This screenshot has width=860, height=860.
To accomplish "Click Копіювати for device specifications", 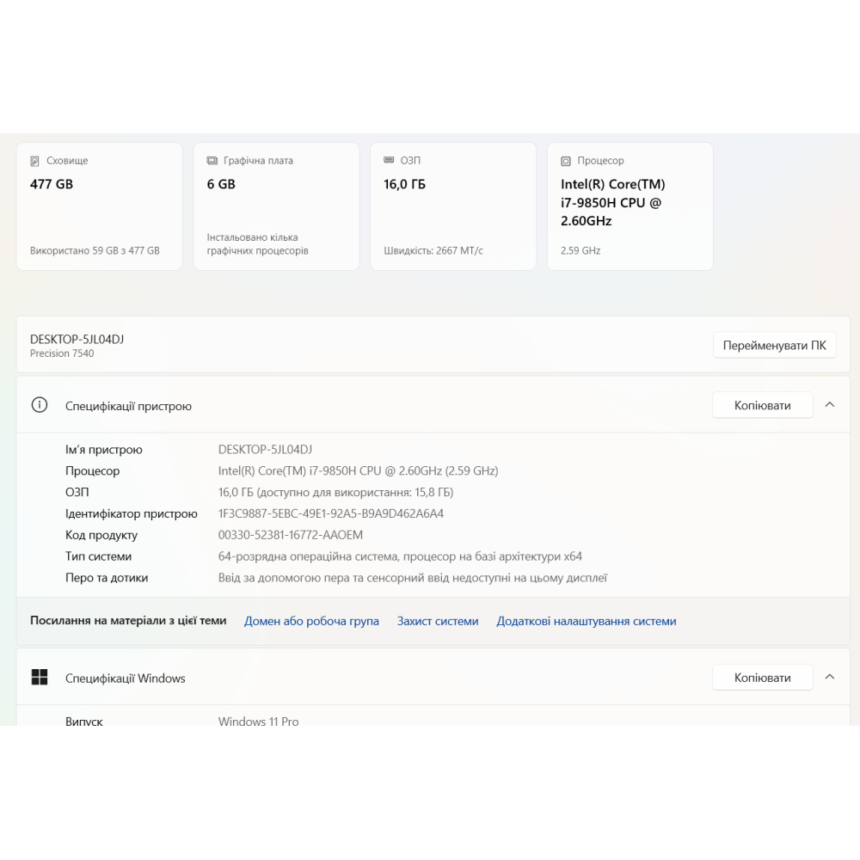I will click(x=762, y=404).
